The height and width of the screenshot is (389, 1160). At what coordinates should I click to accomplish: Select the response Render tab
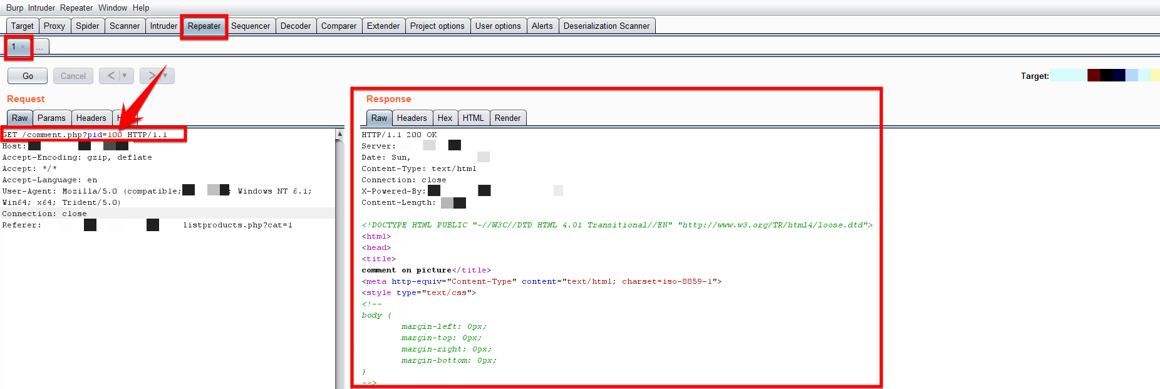pos(507,118)
